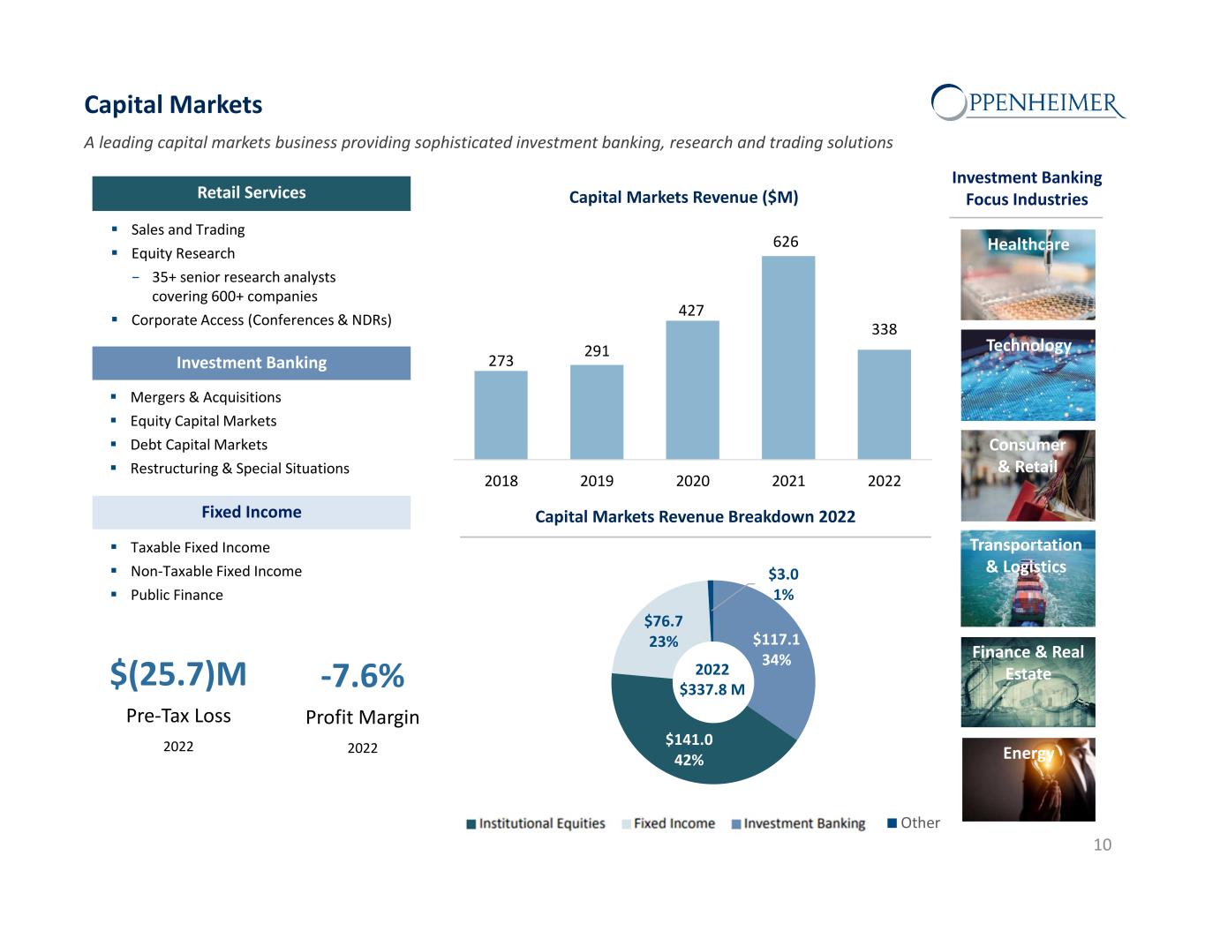Click the '2022 $337.8 M' donut center label
The width and height of the screenshot is (1205, 931).
click(712, 679)
